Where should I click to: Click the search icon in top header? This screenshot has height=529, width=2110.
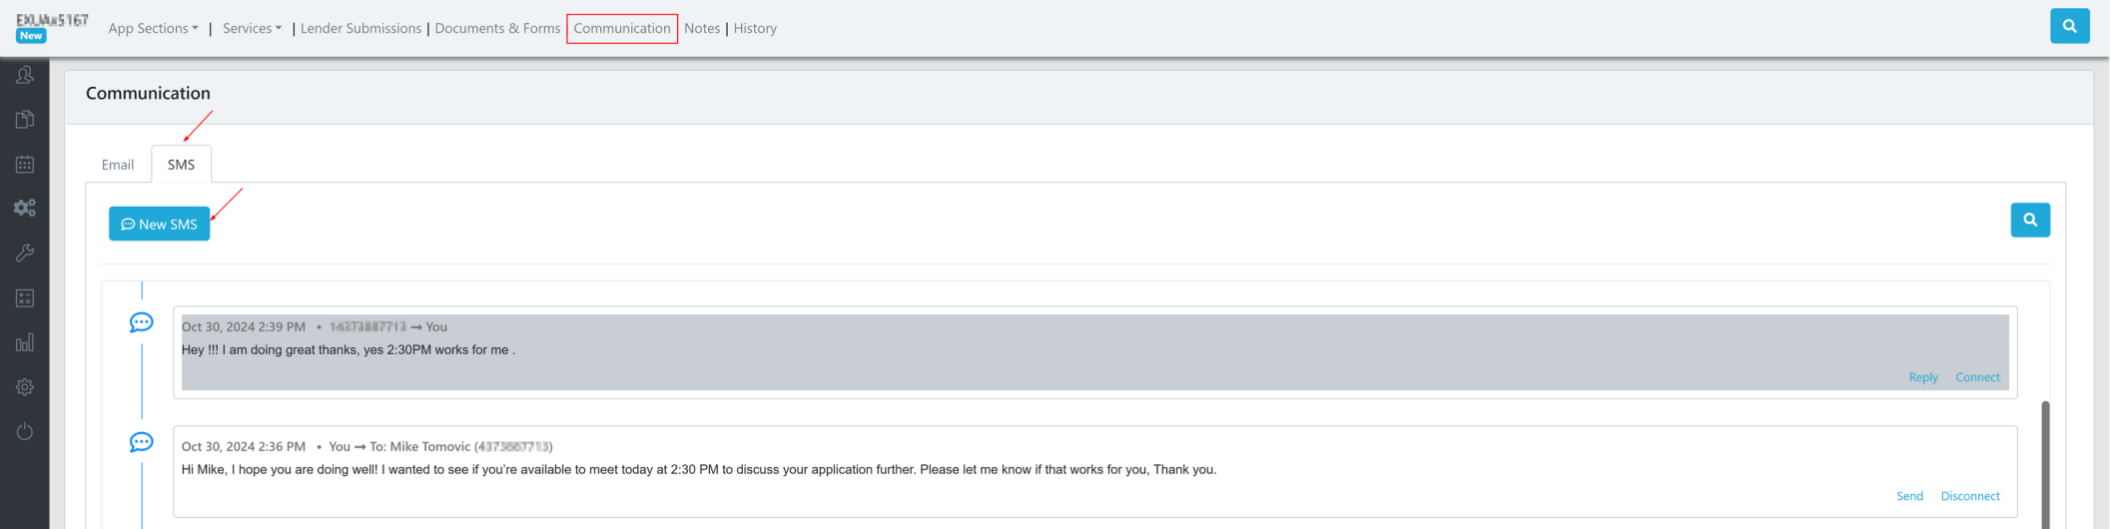pos(2069,27)
